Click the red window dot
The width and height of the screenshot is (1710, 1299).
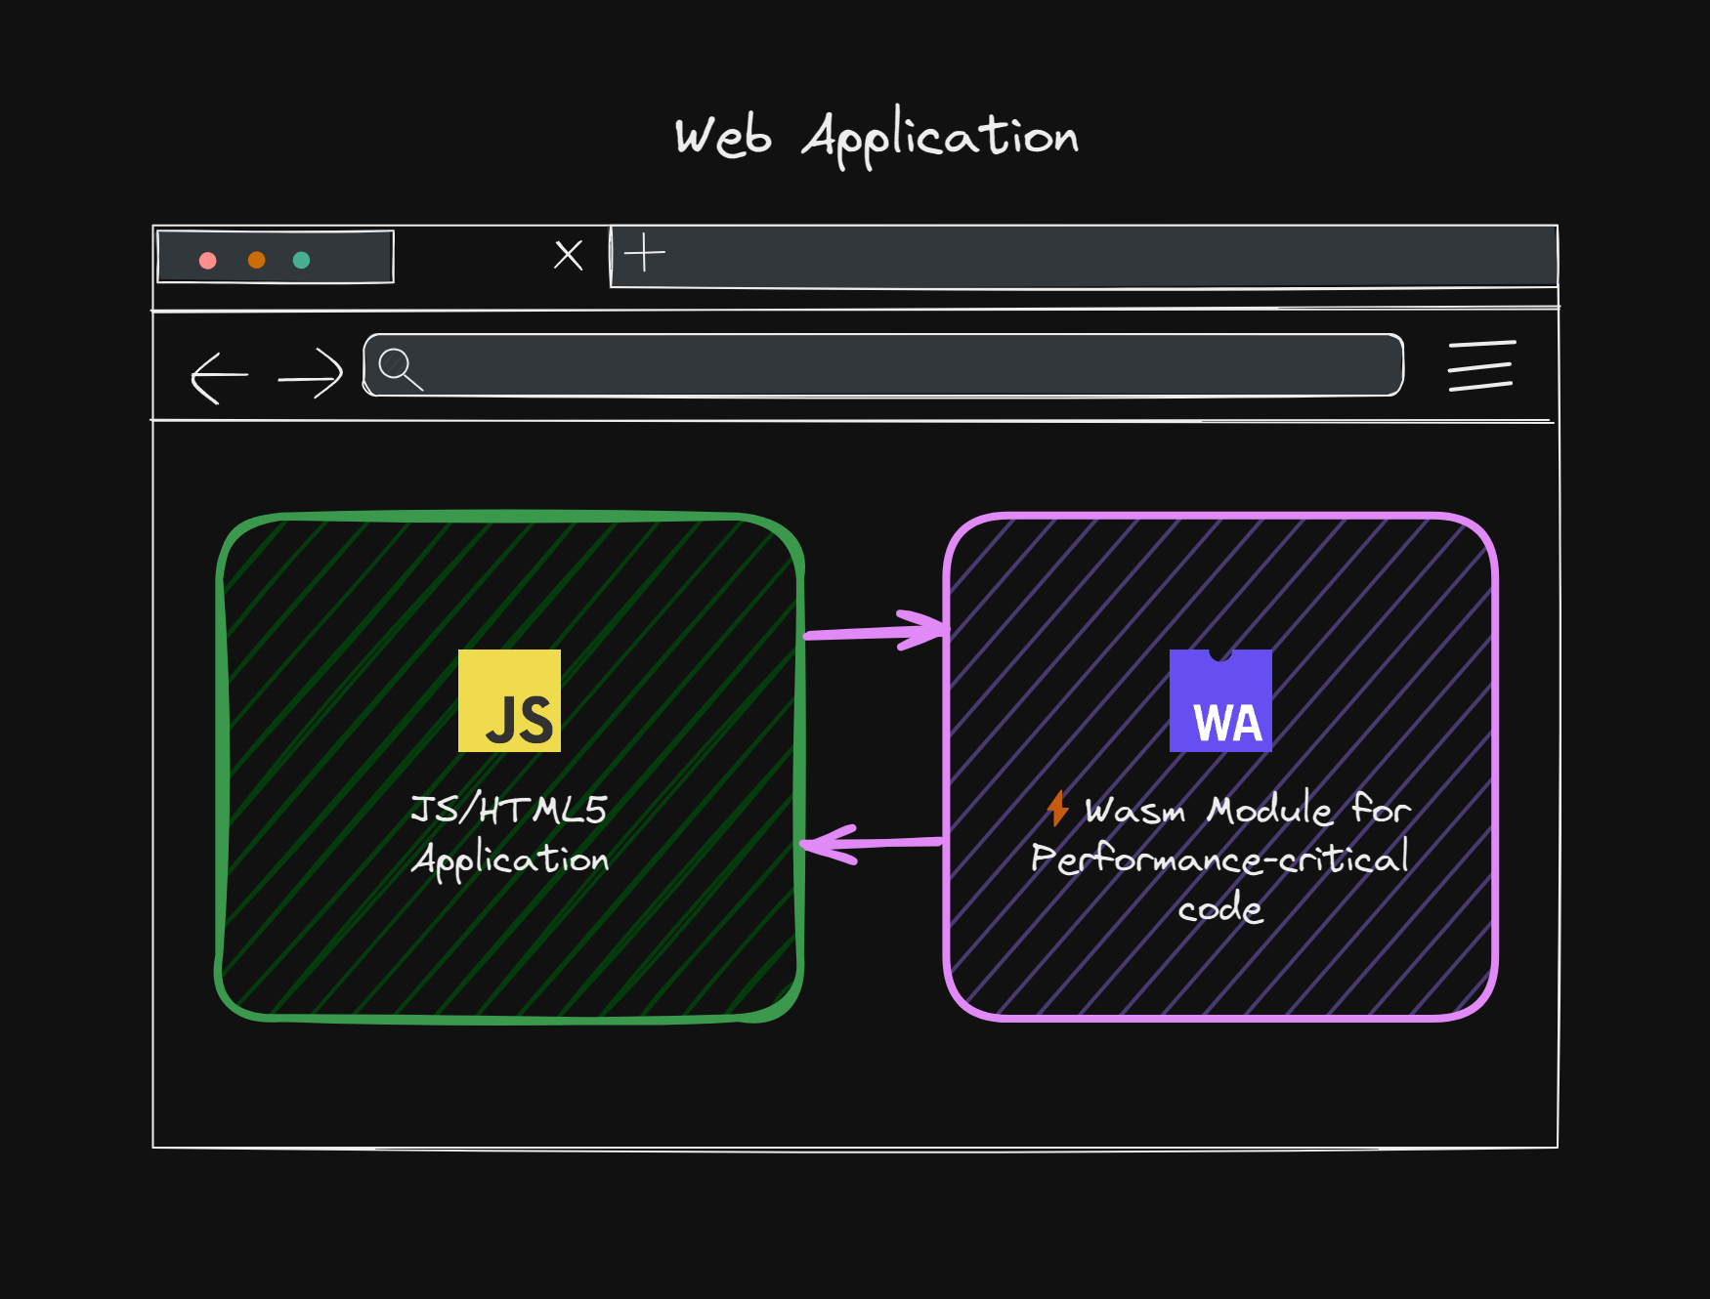click(207, 260)
